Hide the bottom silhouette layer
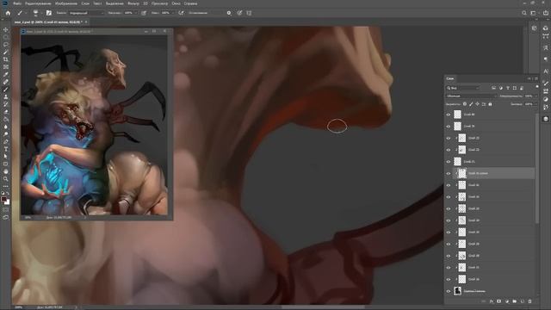This screenshot has width=551, height=310. pos(449,291)
